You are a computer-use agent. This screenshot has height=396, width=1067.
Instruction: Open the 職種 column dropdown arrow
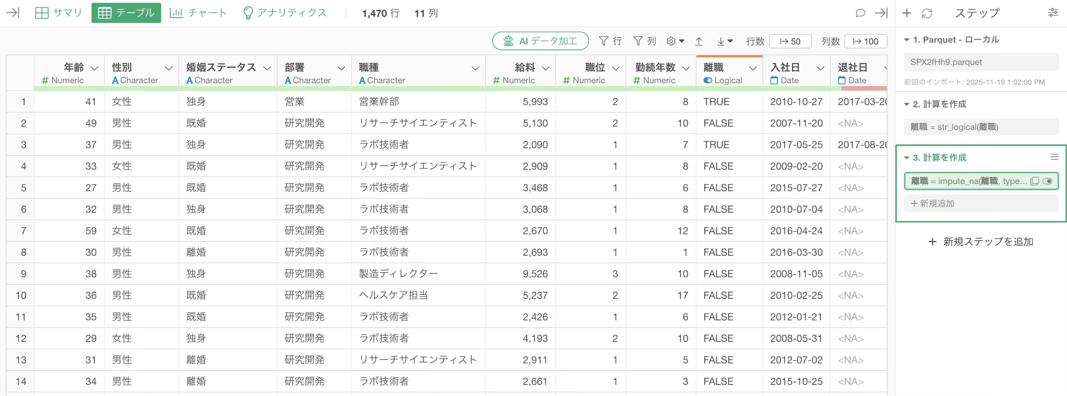[x=475, y=68]
